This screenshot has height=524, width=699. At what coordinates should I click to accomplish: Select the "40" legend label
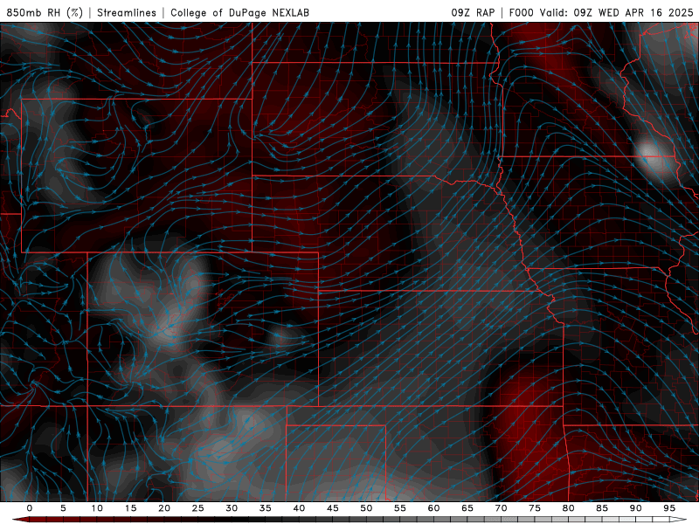(299, 508)
